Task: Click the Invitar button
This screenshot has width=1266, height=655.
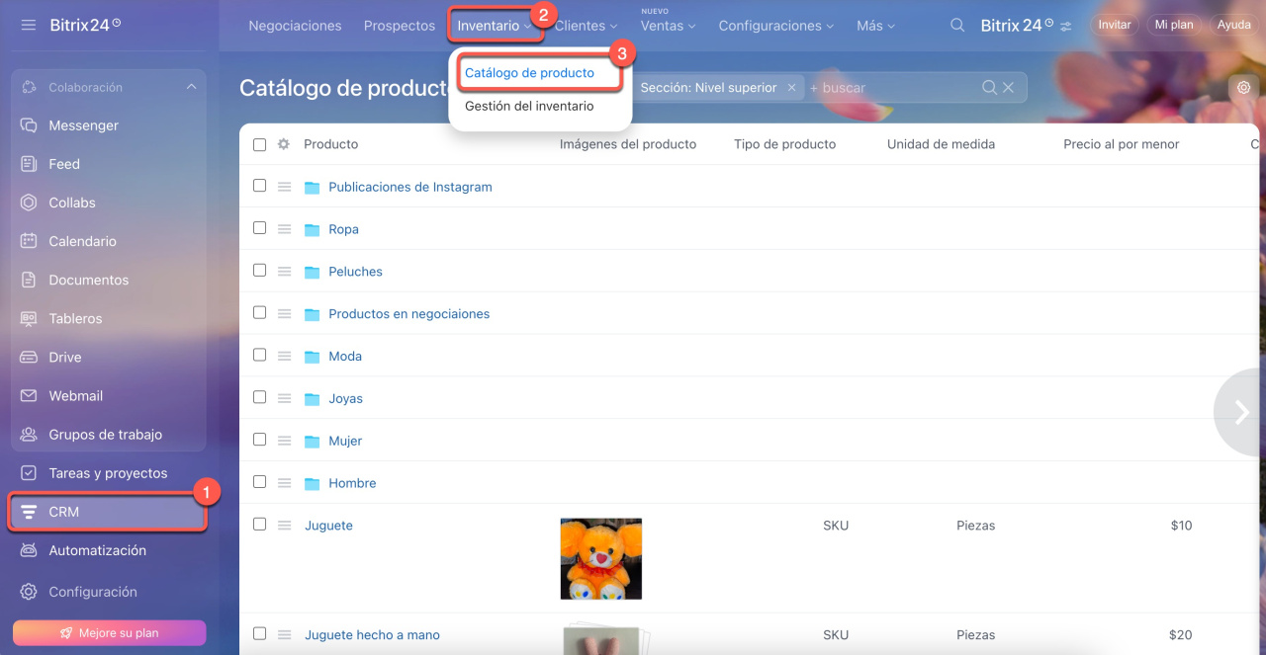Action: coord(1115,25)
